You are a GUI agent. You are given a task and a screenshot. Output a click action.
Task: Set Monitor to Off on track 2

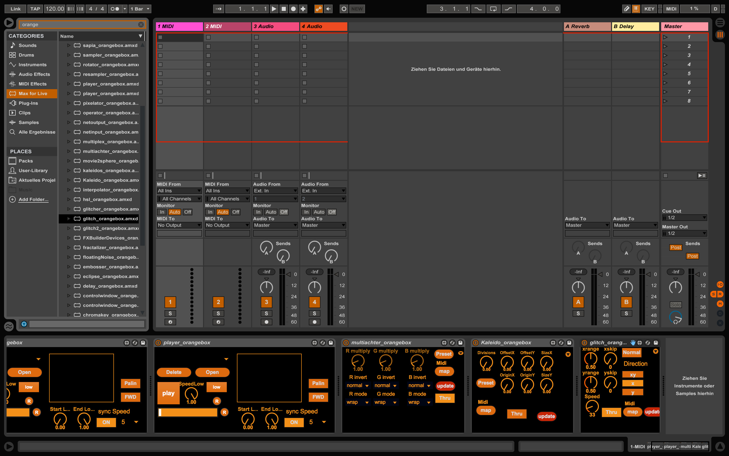click(x=236, y=212)
